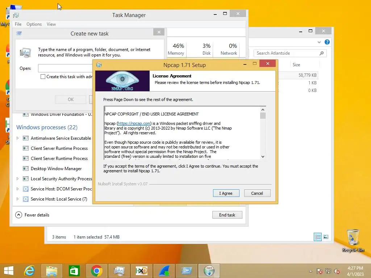The image size is (371, 278).
Task: Open the Windows Start button
Action: (x=9, y=271)
